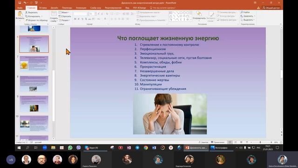Image resolution: width=298 pixels, height=168 pixels.
Task: Switch to normal view in status bar
Action: pyautogui.click(x=230, y=142)
